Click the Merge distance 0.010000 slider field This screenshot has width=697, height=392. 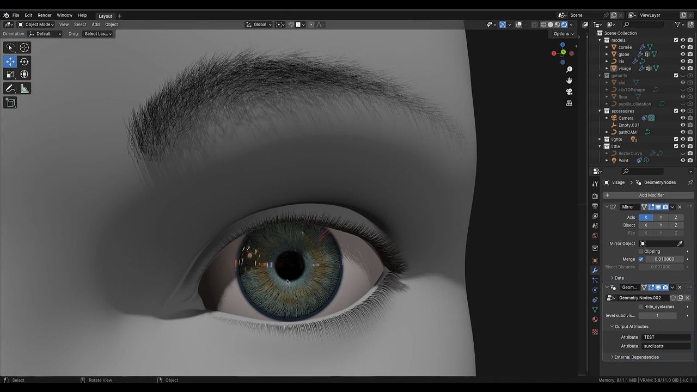click(664, 259)
